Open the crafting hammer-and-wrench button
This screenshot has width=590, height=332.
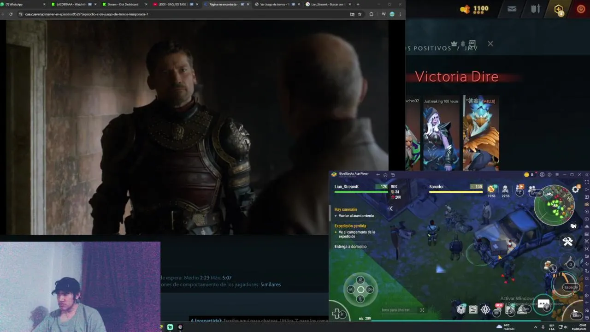coord(567,241)
